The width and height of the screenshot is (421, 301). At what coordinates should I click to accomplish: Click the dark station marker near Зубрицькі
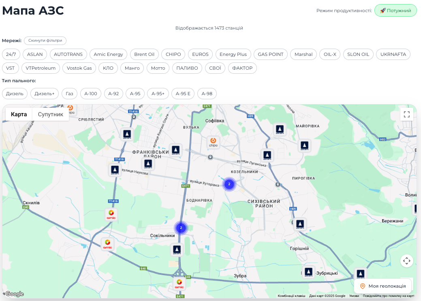pos(309,272)
